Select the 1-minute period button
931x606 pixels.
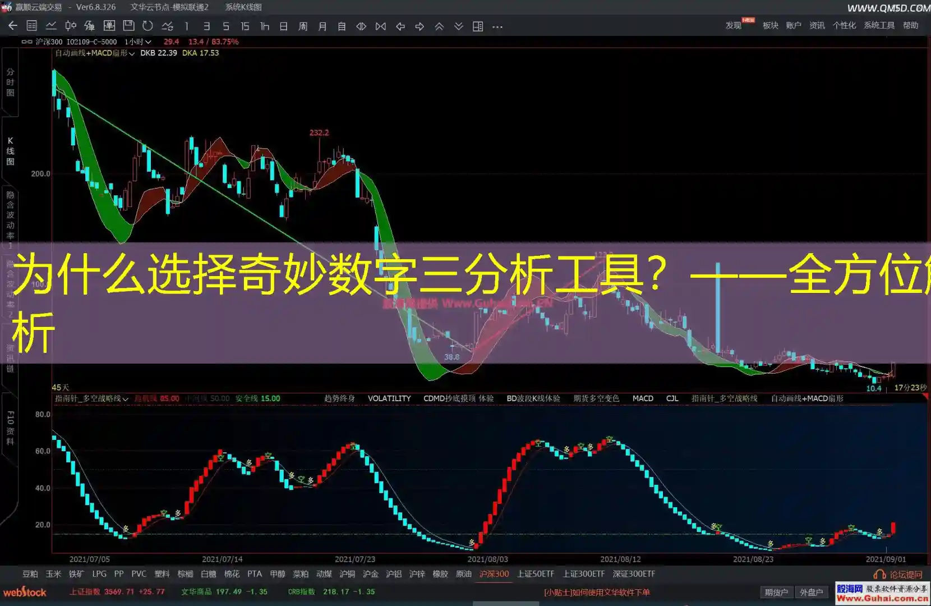click(x=186, y=26)
